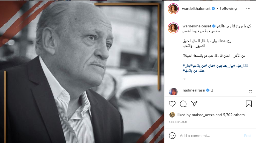Click the Post comment button
Screen dimensions: 256x143
pyautogui.click(x=248, y=136)
